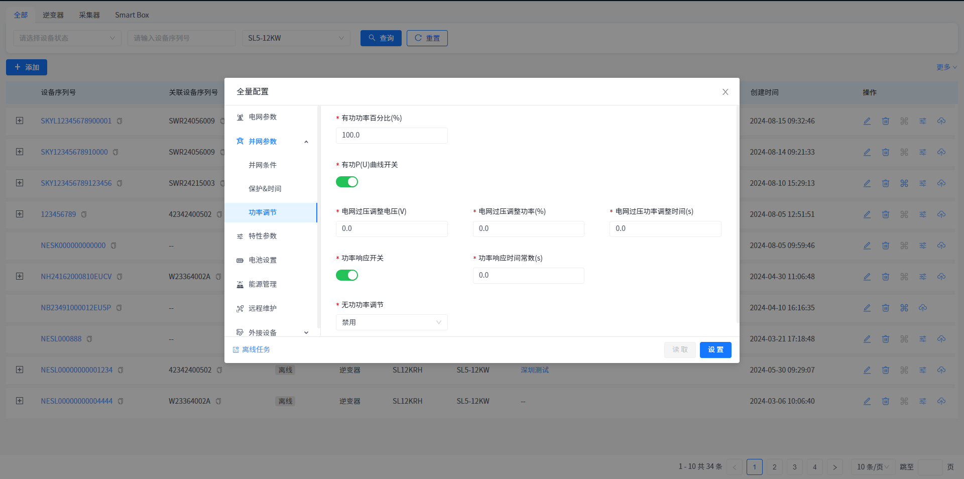Toggle the 功率响应开关 switch
Screen dimensions: 964x479
point(347,275)
